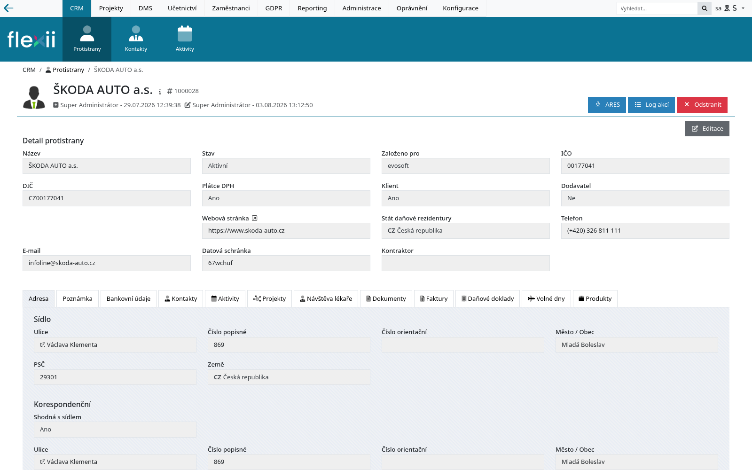Click the ARES button
Image resolution: width=752 pixels, height=470 pixels.
607,105
